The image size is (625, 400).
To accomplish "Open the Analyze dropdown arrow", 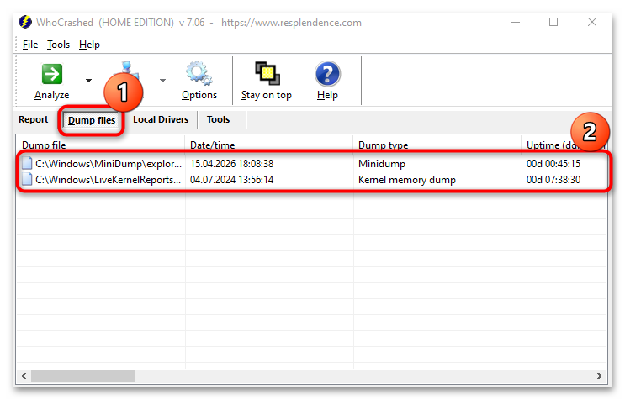I will (88, 81).
